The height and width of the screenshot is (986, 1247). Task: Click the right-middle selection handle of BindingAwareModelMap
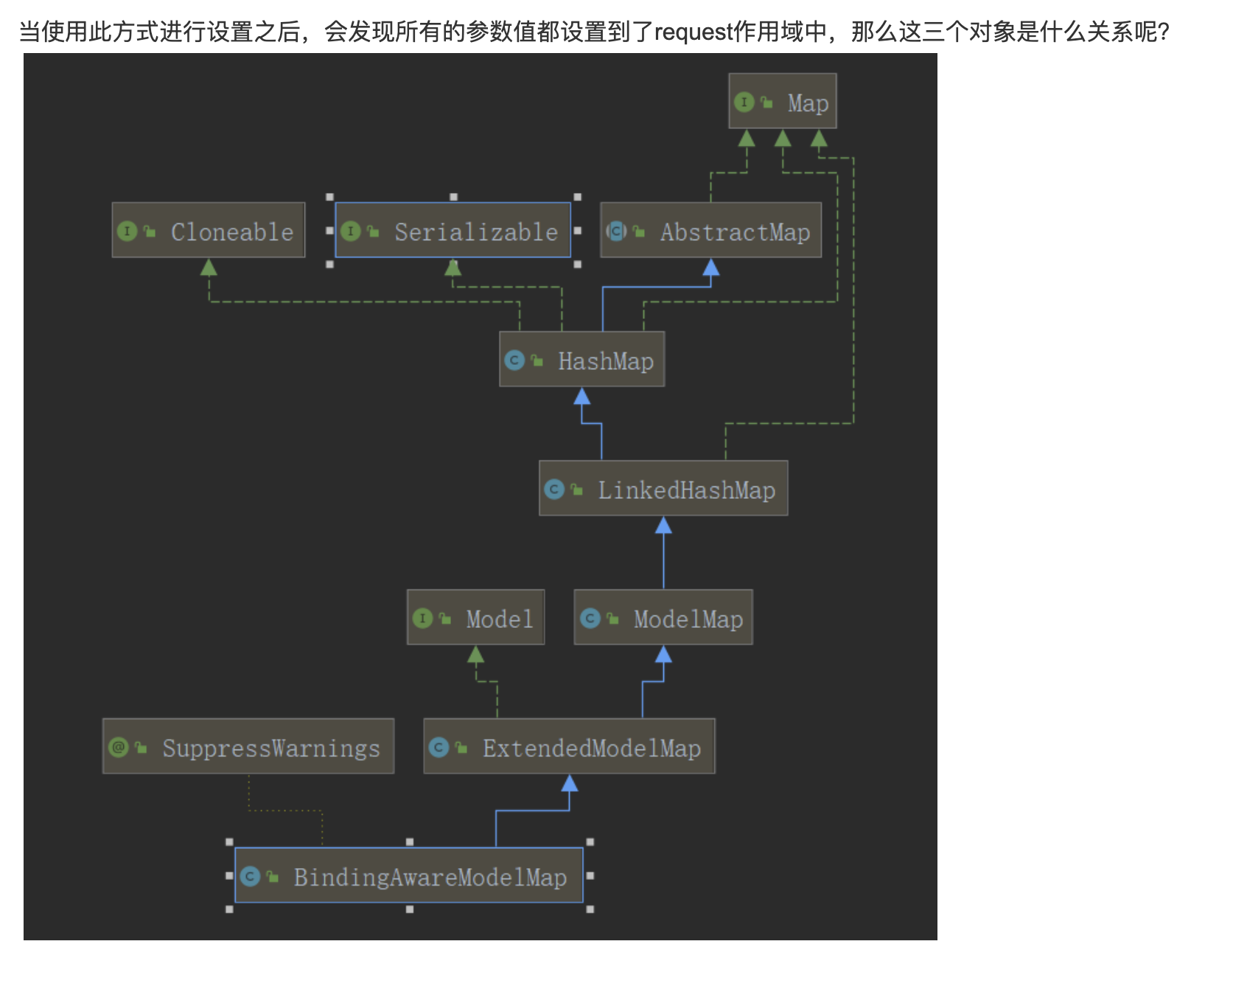coord(590,875)
